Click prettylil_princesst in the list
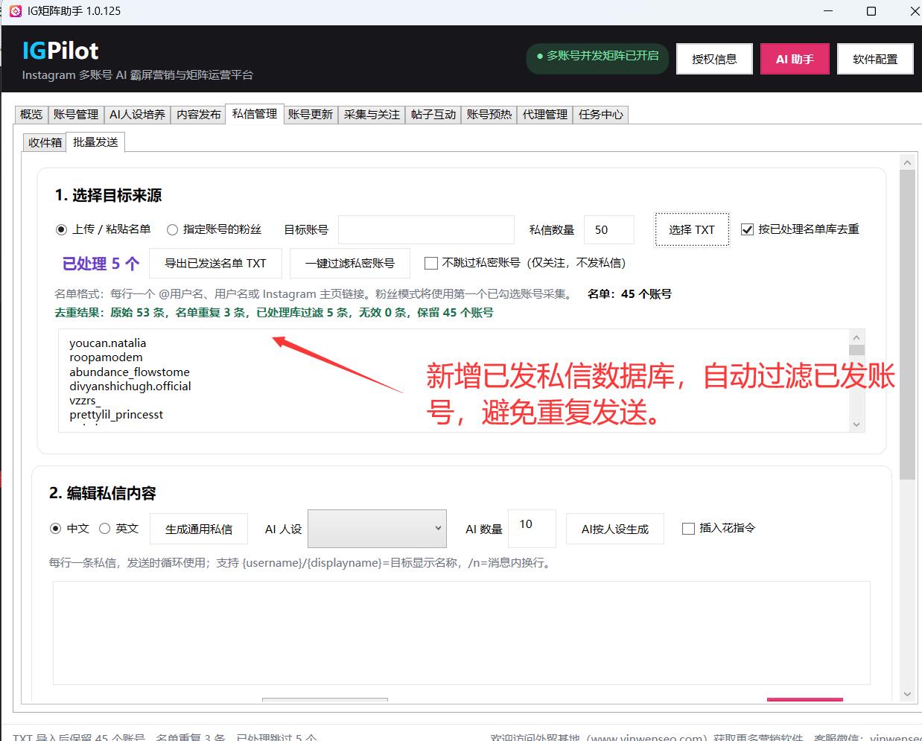The height and width of the screenshot is (741, 922). [116, 414]
